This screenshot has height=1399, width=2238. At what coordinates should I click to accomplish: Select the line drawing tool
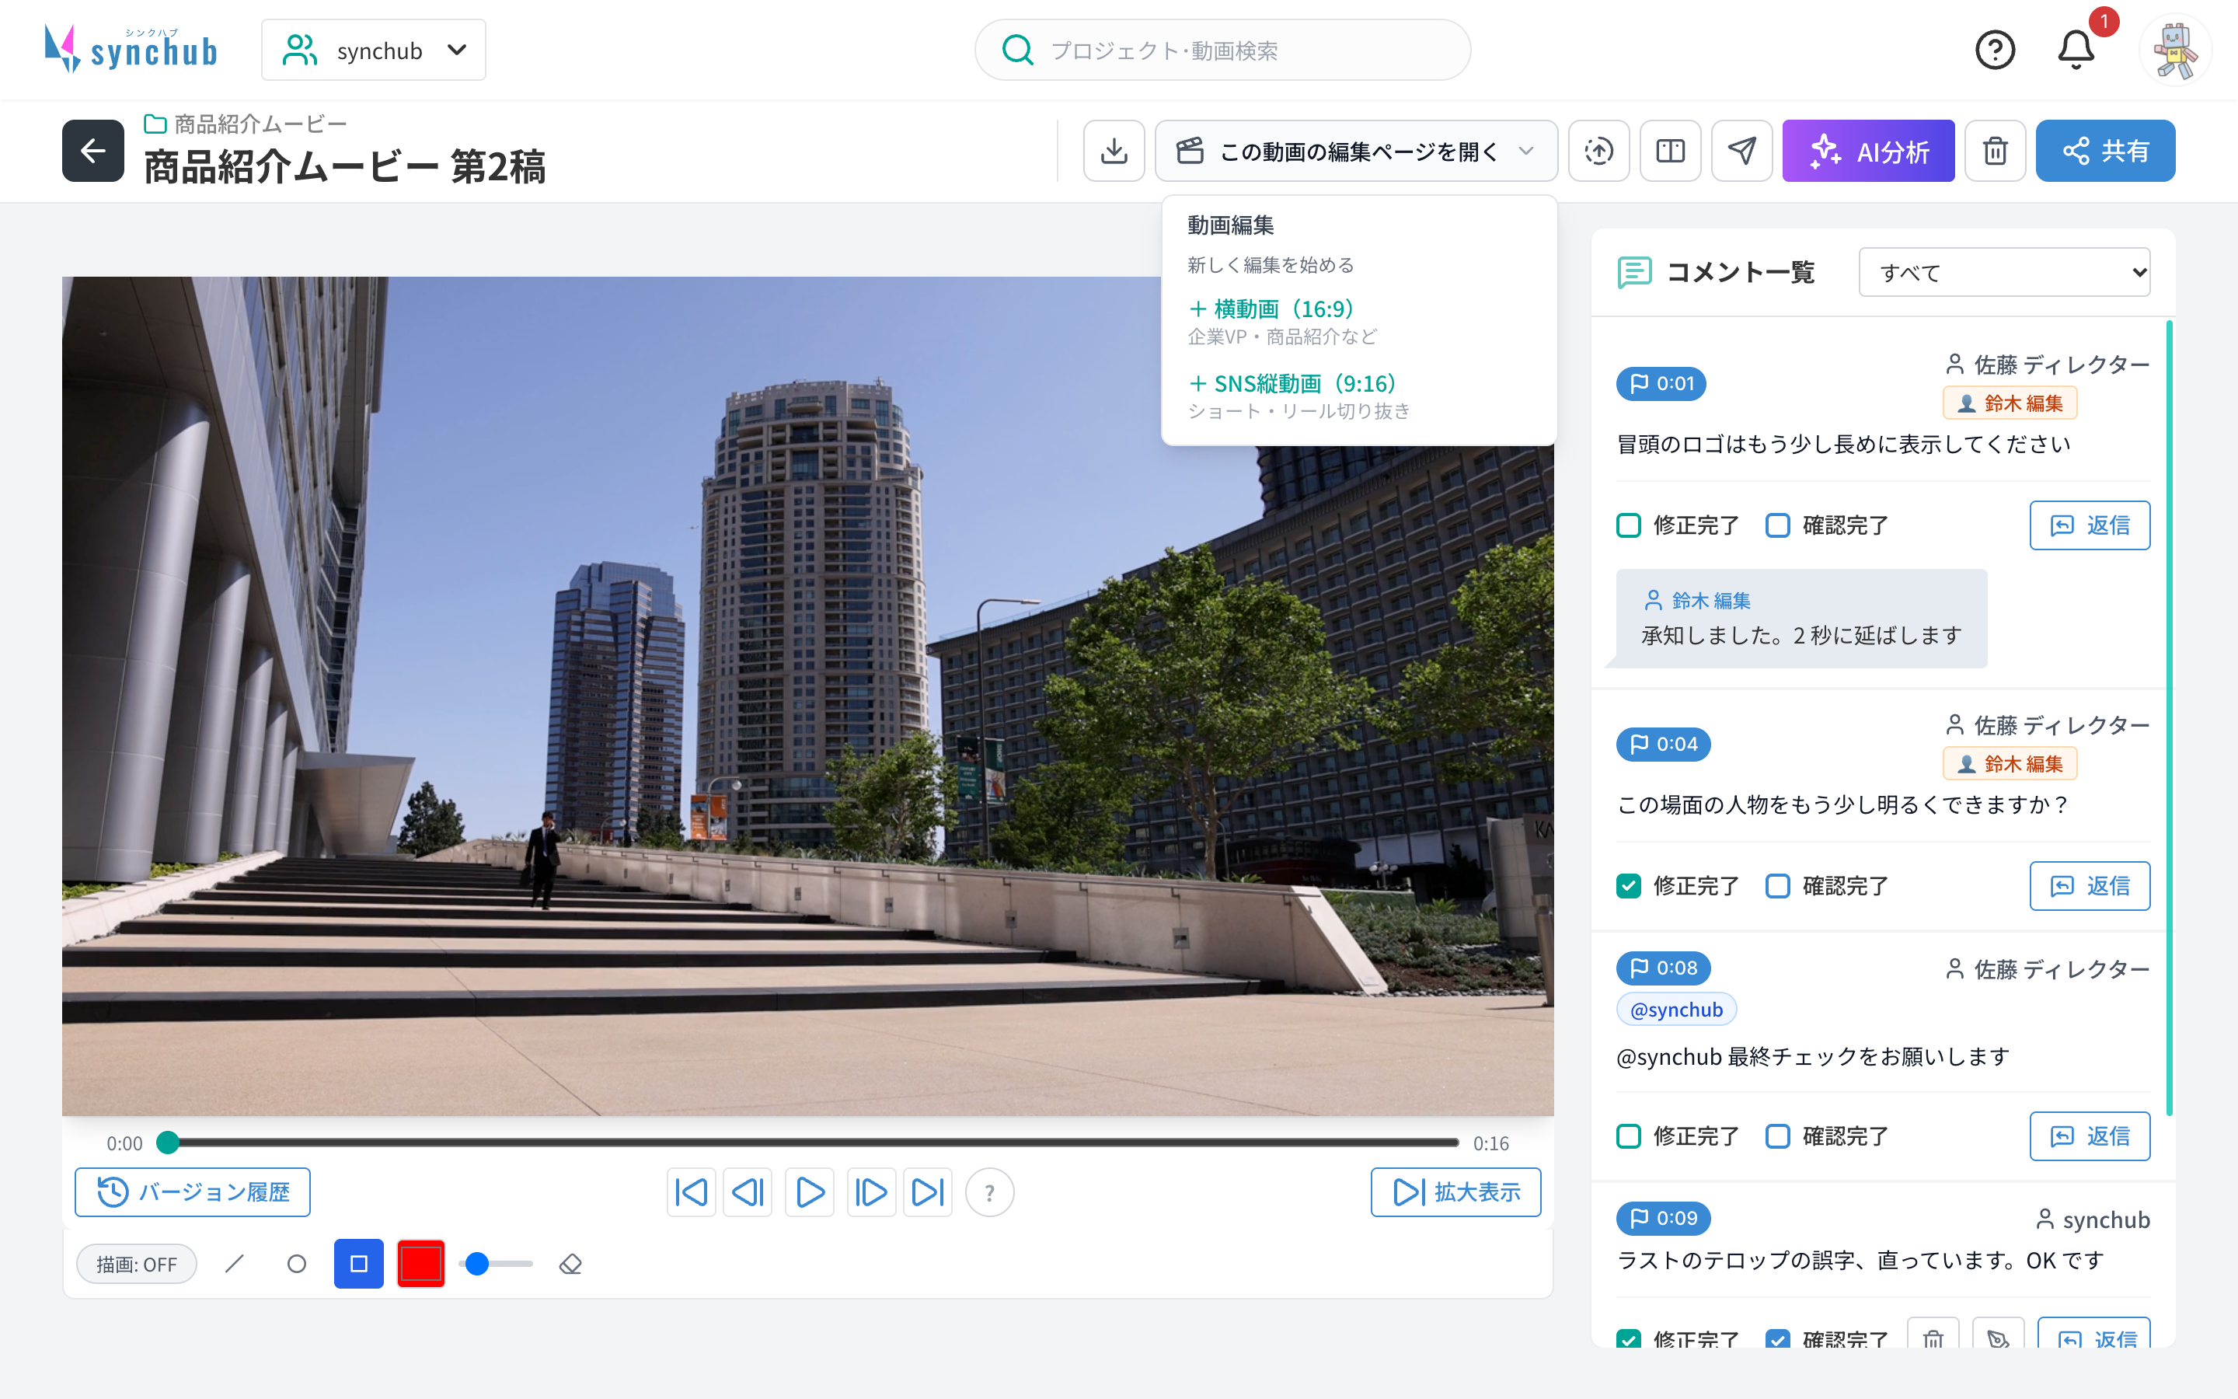coord(235,1263)
